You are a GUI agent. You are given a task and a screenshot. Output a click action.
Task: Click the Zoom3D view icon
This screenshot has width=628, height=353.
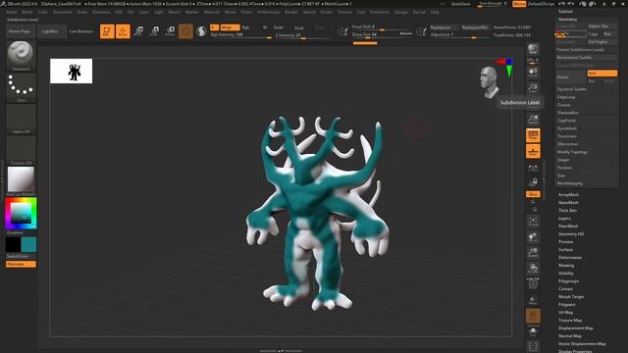click(x=533, y=253)
